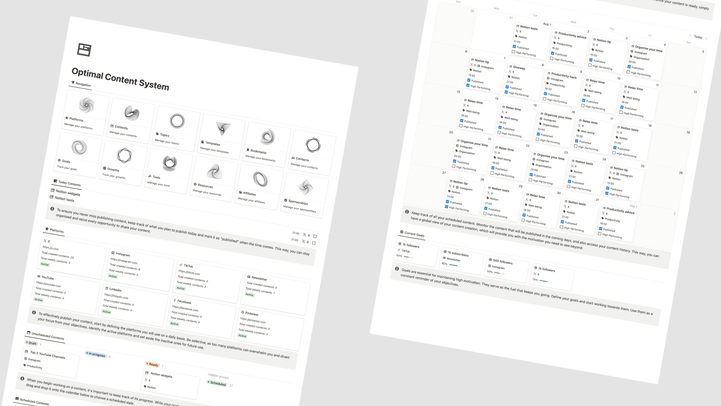The height and width of the screenshot is (406, 721).
Task: Go to next month with the right chevron
Action: (706, 38)
